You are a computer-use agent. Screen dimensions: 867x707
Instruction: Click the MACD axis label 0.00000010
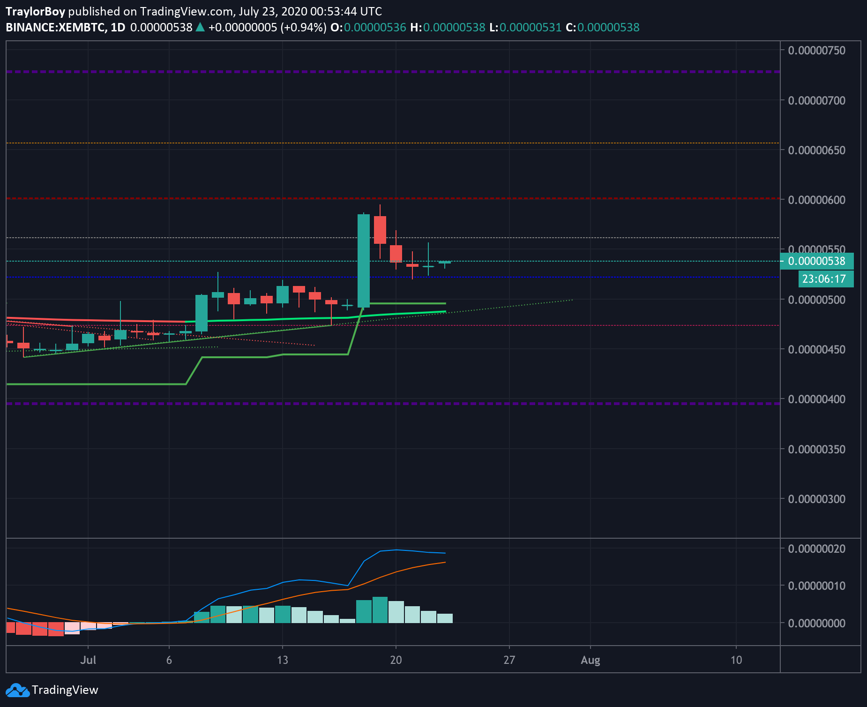tap(817, 586)
